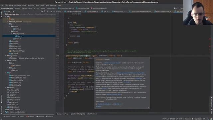Collapse the locale folder
Viewport: 213px width, 120px height.
point(8,68)
